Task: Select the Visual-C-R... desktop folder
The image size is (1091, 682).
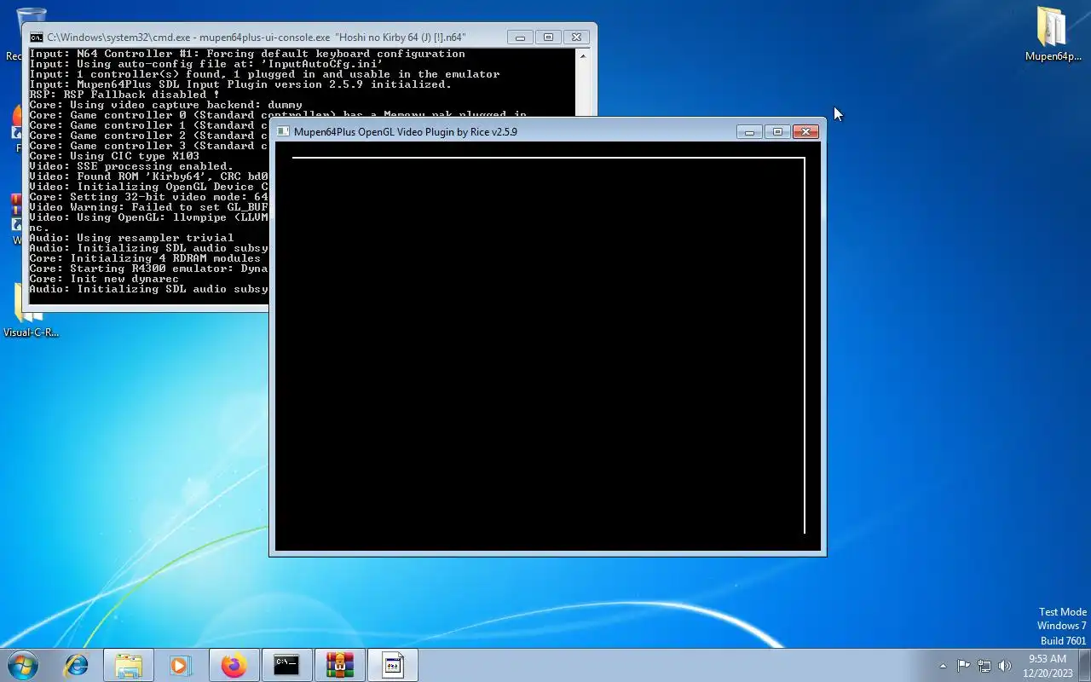Action: (x=31, y=309)
